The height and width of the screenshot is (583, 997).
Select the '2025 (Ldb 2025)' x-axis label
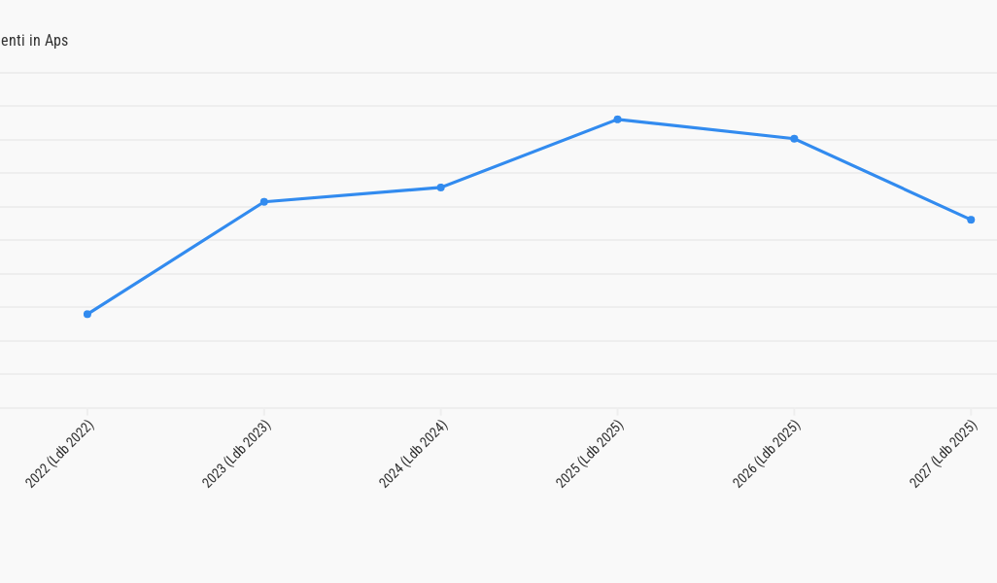coord(591,454)
